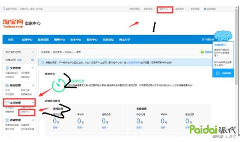Image resolution: width=240 pixels, height=142 pixels.
Task: Click the 店铺管理 shop icon in sidebar
Action: [7, 120]
